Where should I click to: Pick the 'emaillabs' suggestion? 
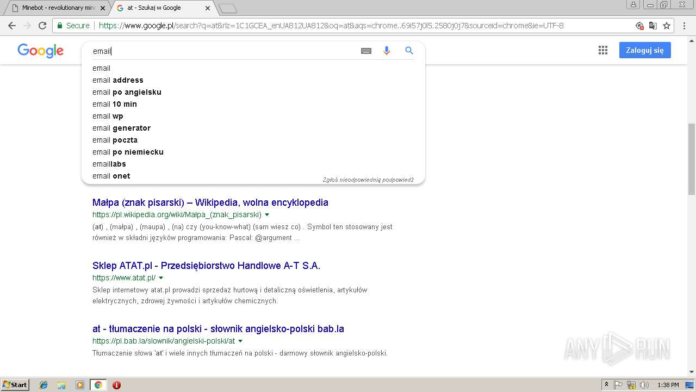click(253, 164)
